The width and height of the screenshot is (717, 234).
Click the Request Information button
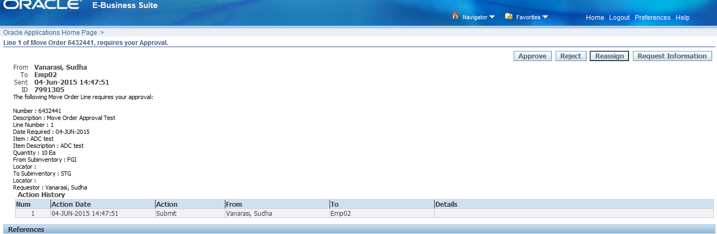672,56
